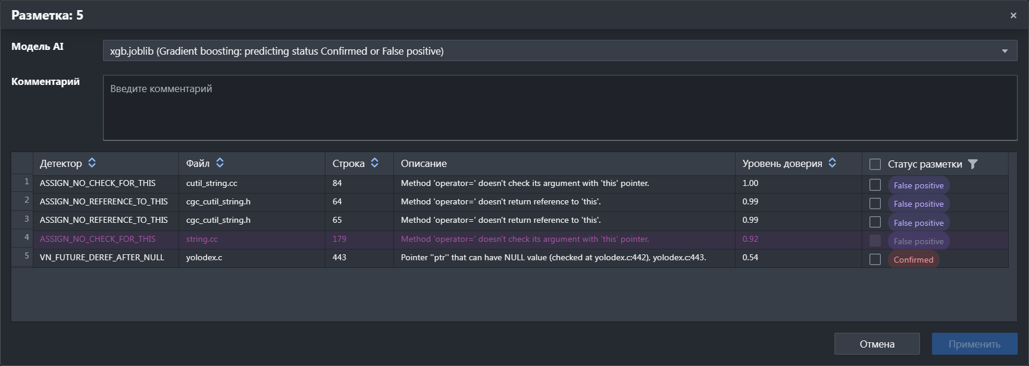Check the box for yolodex.c row
The height and width of the screenshot is (366, 1029).
click(875, 259)
